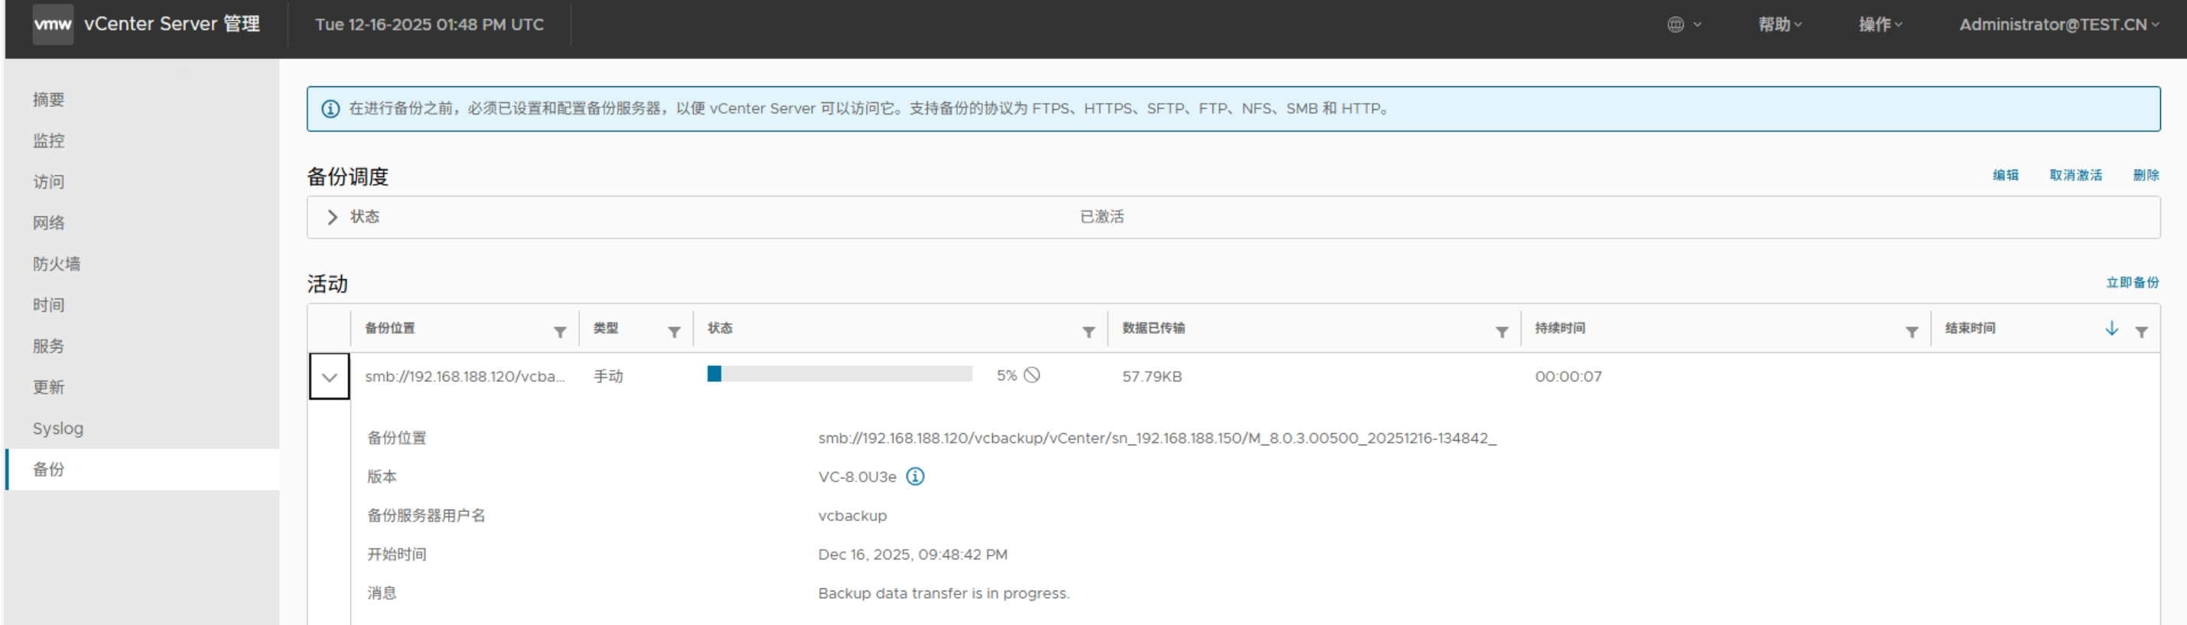Filter the 数据已传输 column
The height and width of the screenshot is (625, 2187).
coord(1502,332)
